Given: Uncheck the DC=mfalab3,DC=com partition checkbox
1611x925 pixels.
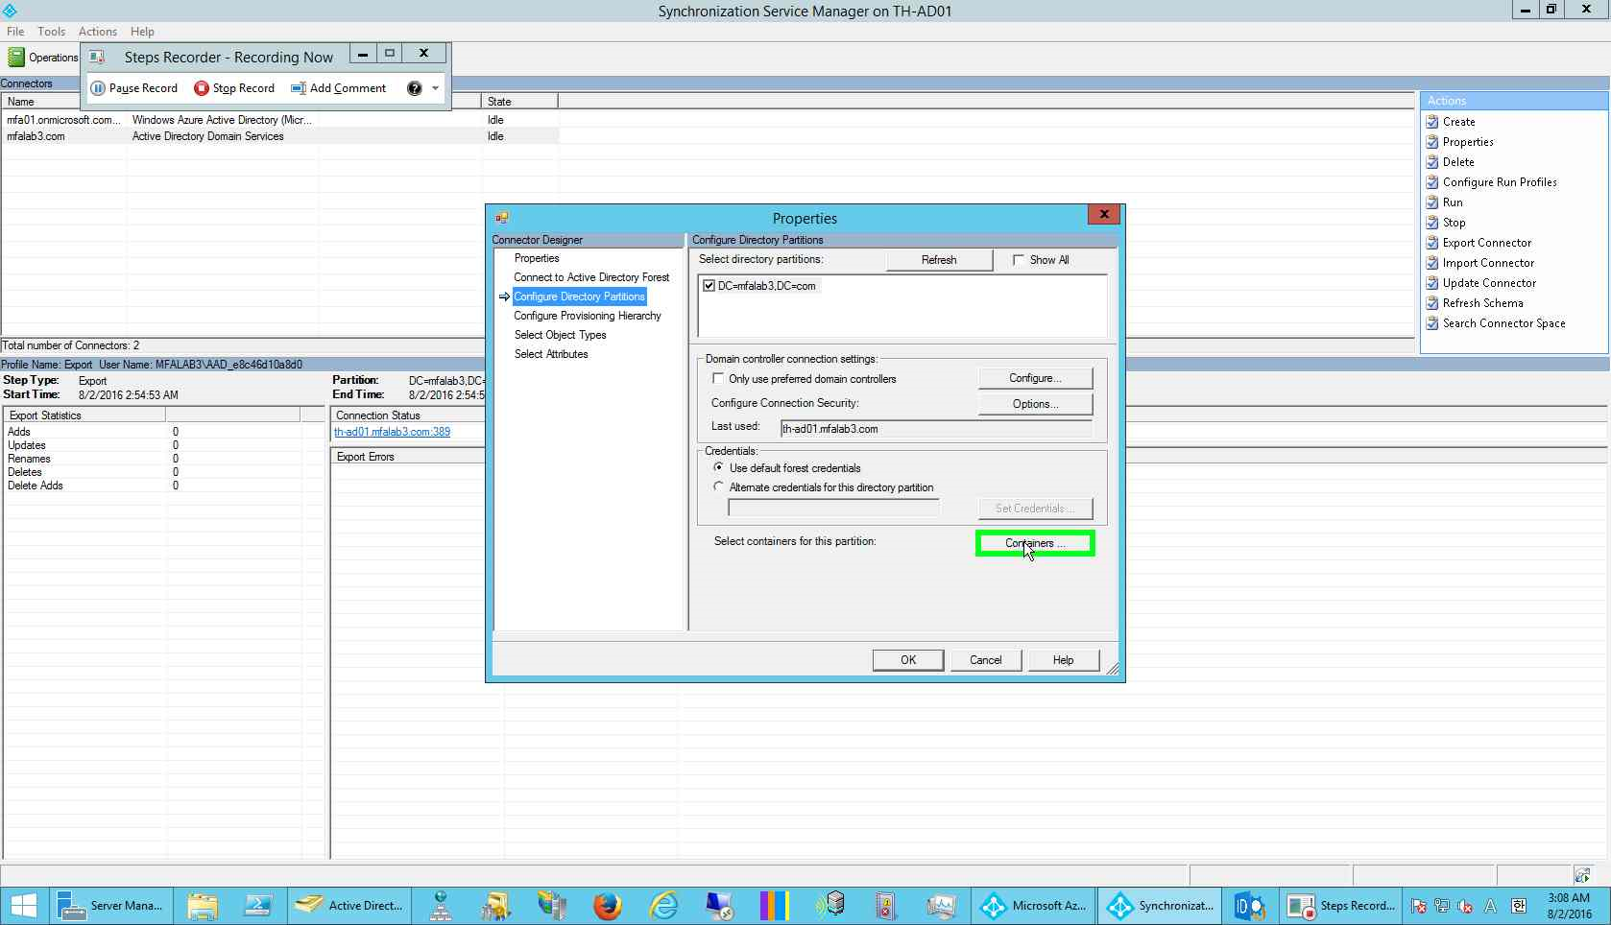Looking at the screenshot, I should pyautogui.click(x=709, y=286).
